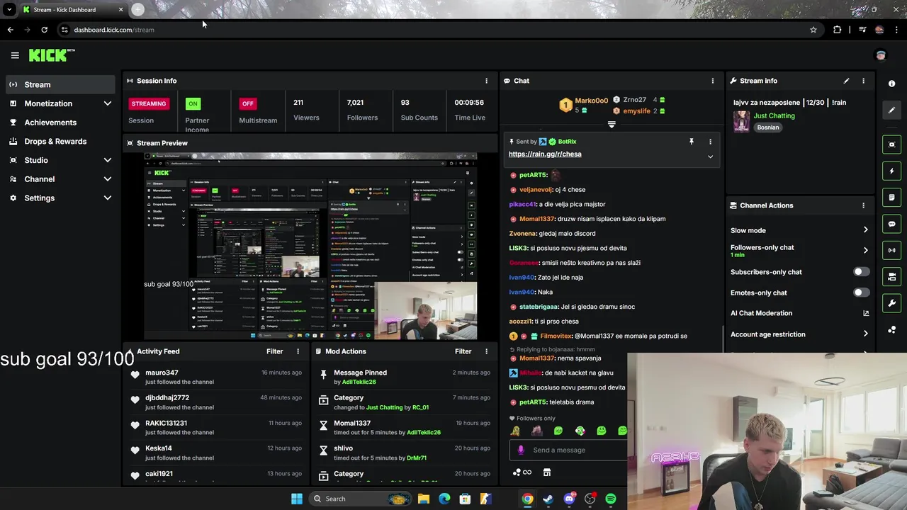This screenshot has width=907, height=510.
Task: Click AdilTeklic26 in Message Pinned entry
Action: (359, 382)
